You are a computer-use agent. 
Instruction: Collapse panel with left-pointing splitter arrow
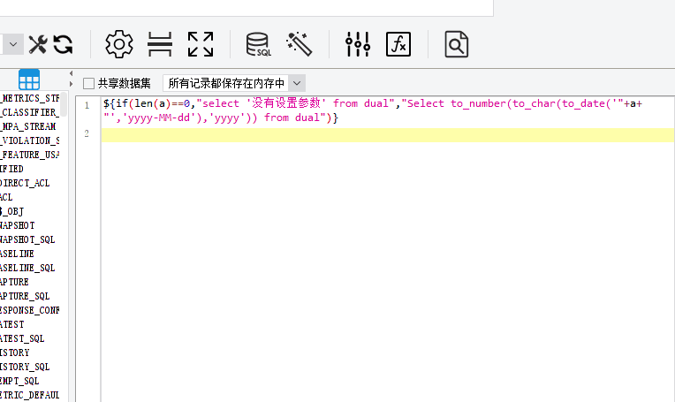coord(71,73)
